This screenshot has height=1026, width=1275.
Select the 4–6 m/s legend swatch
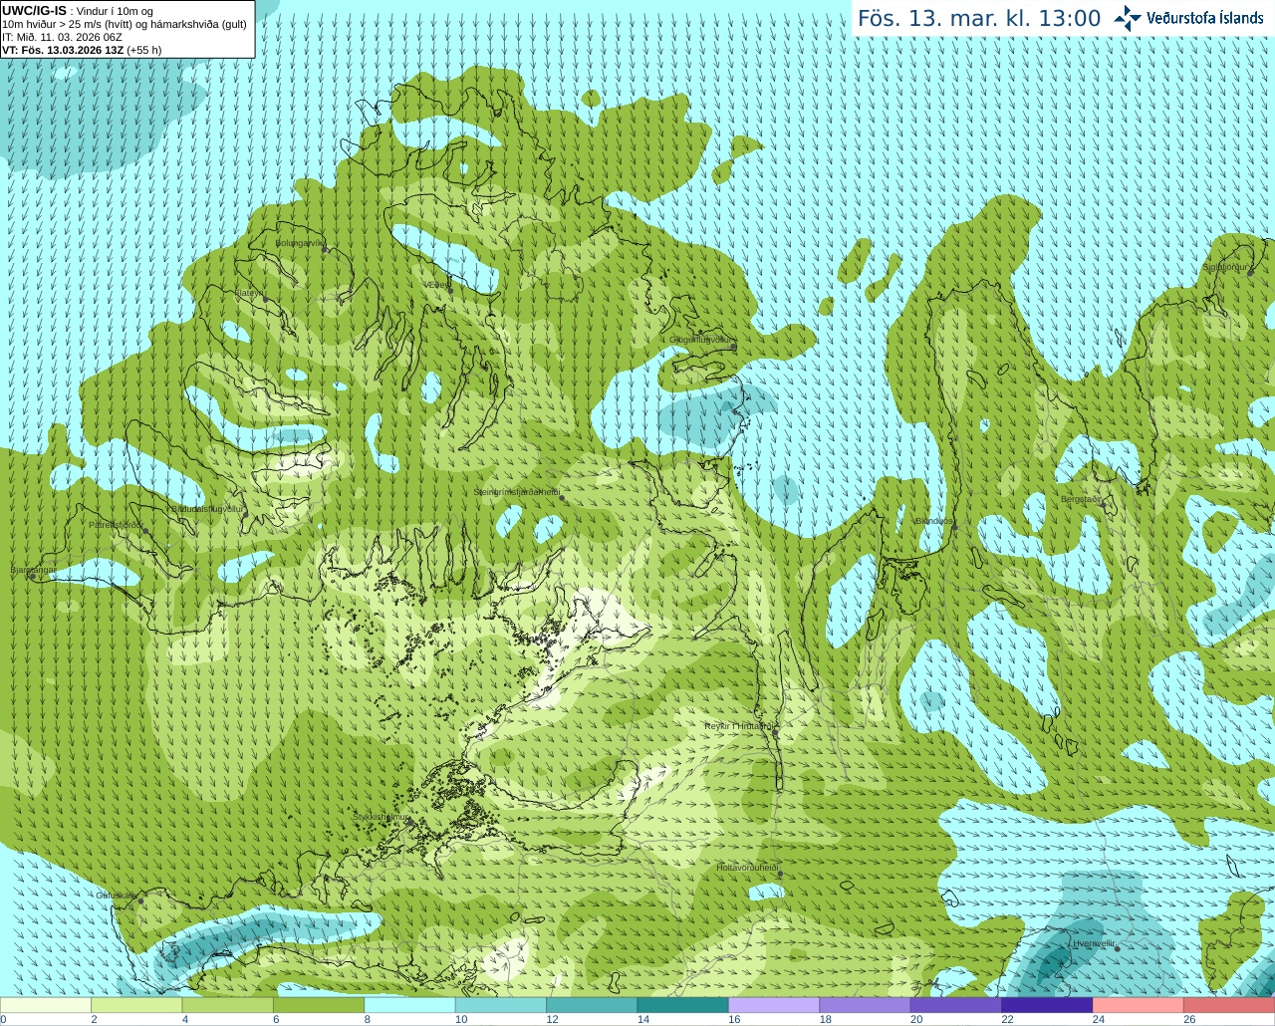228,1005
